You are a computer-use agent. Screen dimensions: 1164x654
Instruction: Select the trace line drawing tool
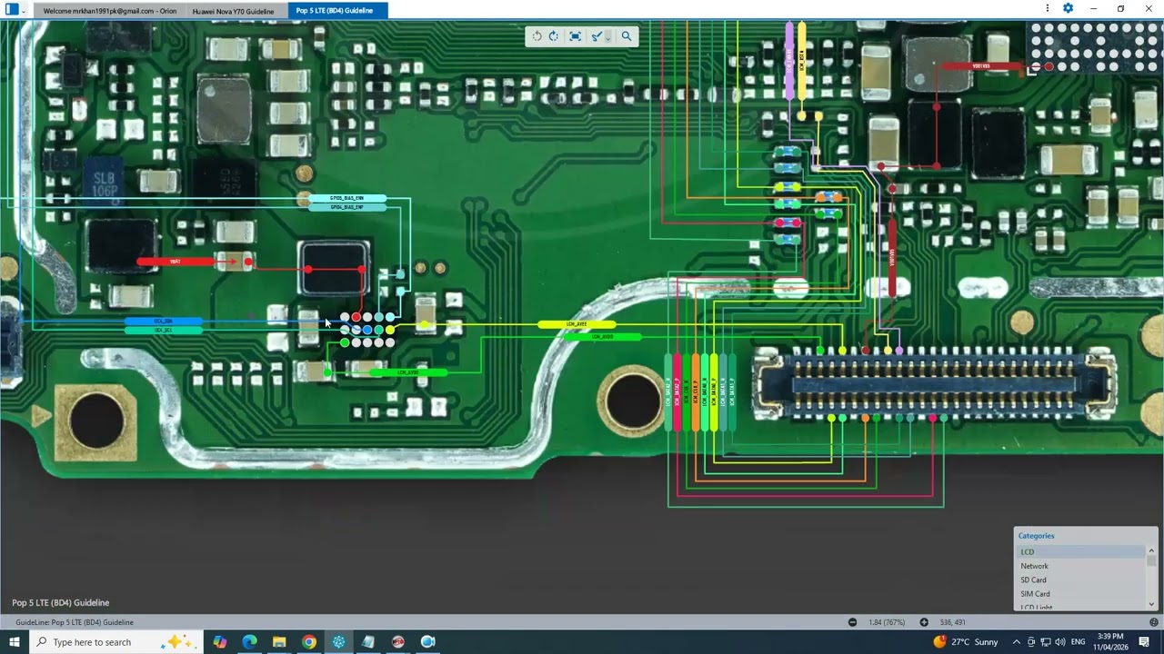click(x=596, y=36)
